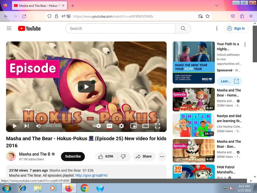The height and width of the screenshot is (193, 257).
Task: Open Firefox application hamburger menu
Action: tap(251, 16)
